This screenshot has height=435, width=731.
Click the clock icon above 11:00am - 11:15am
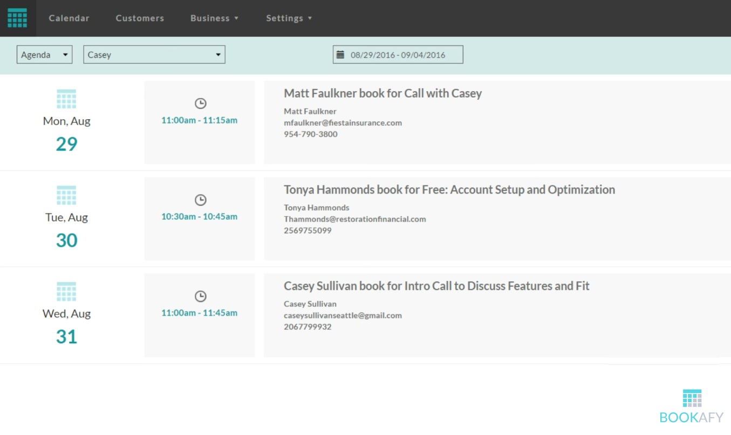point(200,103)
